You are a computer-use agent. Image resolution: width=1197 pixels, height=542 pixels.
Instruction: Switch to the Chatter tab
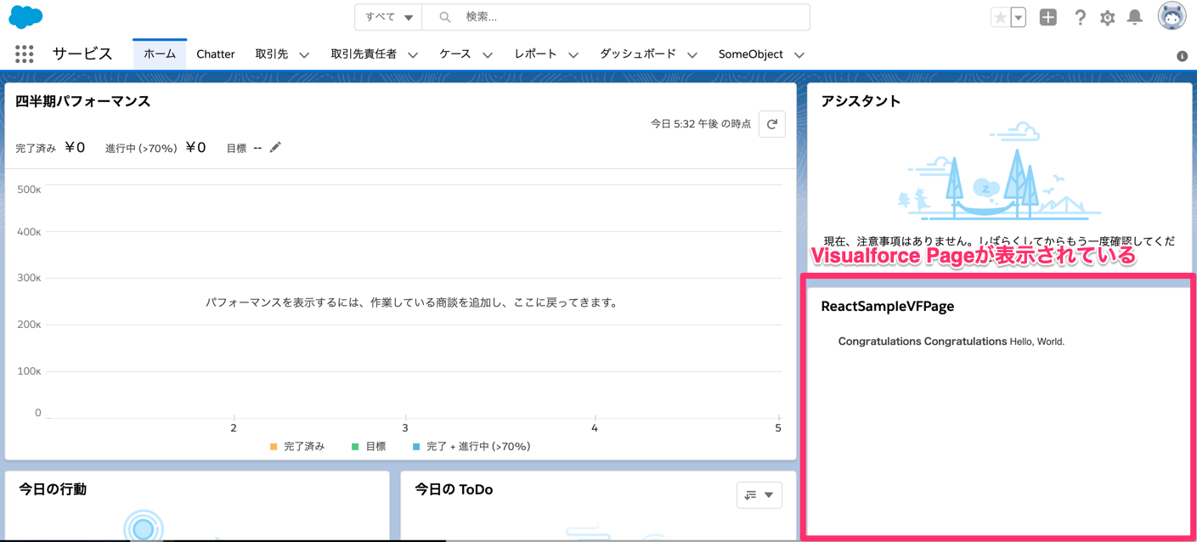(x=215, y=54)
